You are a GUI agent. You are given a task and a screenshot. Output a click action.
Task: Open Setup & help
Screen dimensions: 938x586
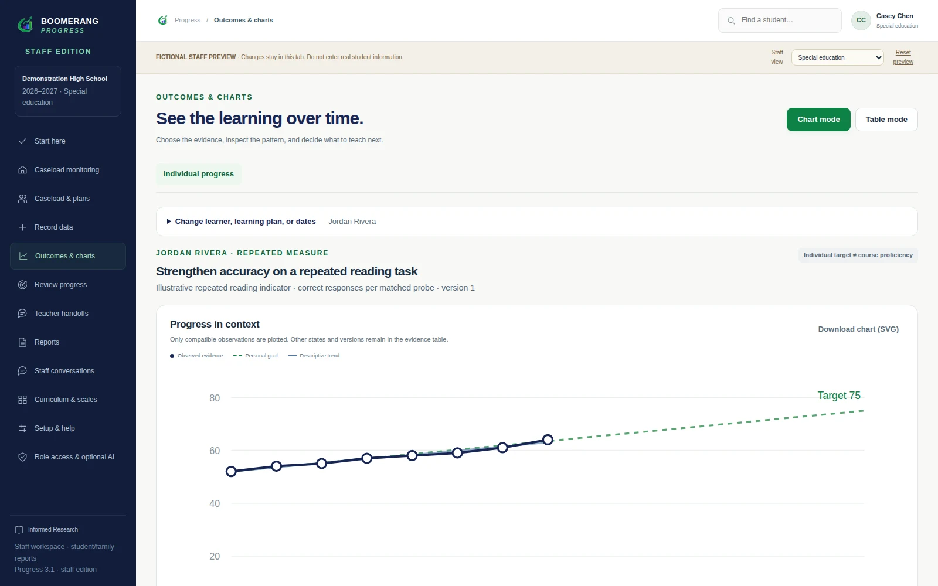point(68,428)
